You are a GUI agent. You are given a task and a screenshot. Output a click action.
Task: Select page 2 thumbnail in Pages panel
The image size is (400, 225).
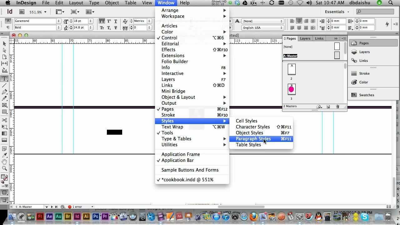(x=291, y=69)
